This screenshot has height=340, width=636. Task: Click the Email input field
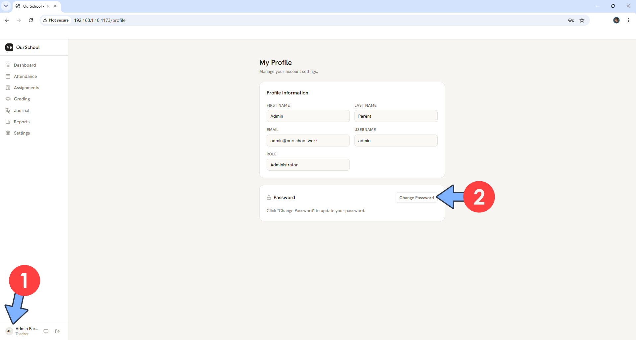tap(308, 141)
